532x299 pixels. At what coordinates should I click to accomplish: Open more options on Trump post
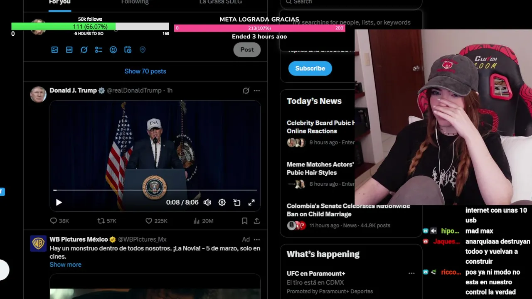[x=257, y=91]
